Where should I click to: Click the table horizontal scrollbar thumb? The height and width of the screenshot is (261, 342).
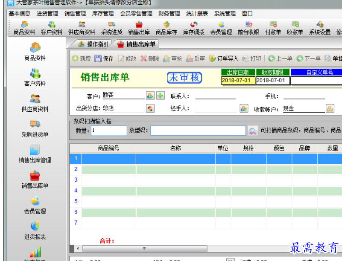point(145,248)
